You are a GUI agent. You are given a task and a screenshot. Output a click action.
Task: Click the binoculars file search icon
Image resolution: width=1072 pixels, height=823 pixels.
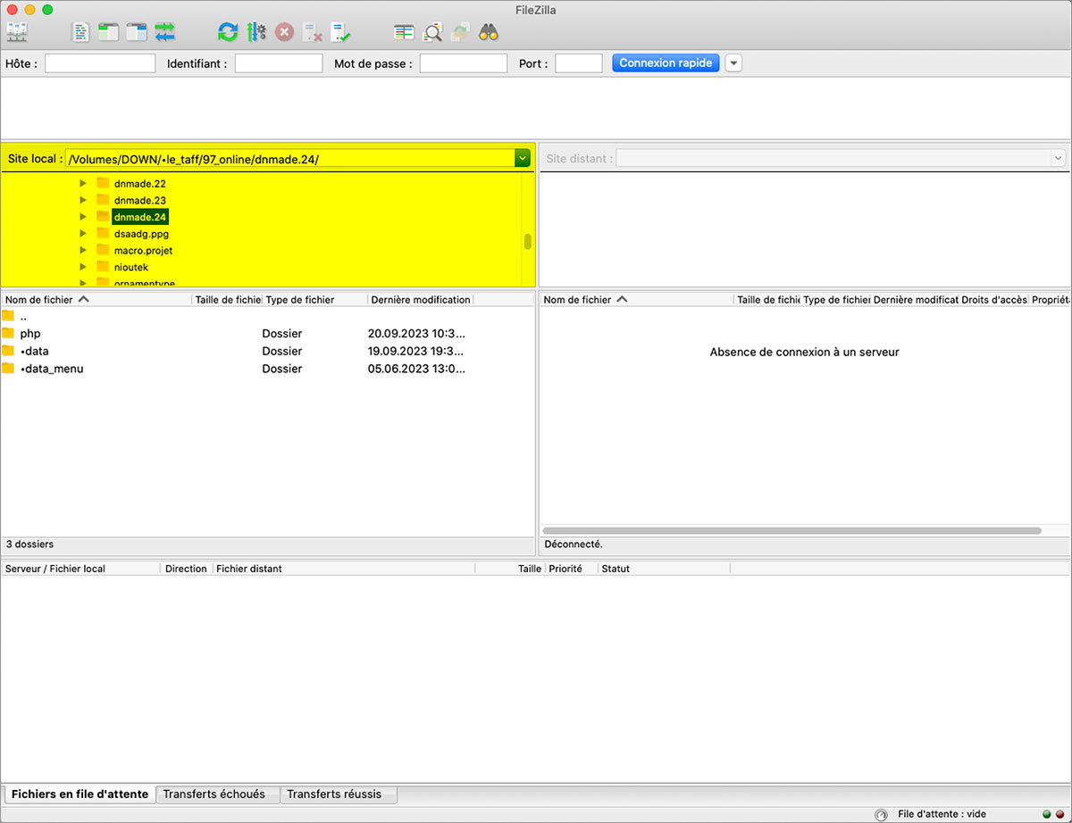click(488, 33)
